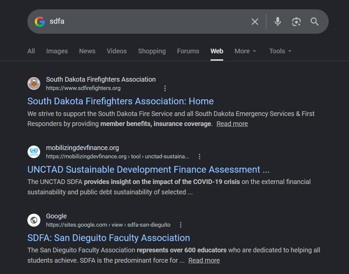Switch to the Shopping tab

(x=152, y=51)
